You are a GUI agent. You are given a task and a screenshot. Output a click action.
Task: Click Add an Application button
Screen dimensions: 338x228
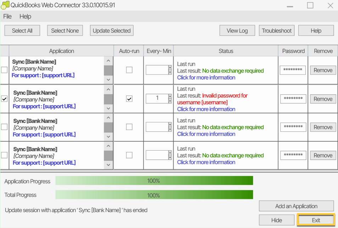point(296,206)
